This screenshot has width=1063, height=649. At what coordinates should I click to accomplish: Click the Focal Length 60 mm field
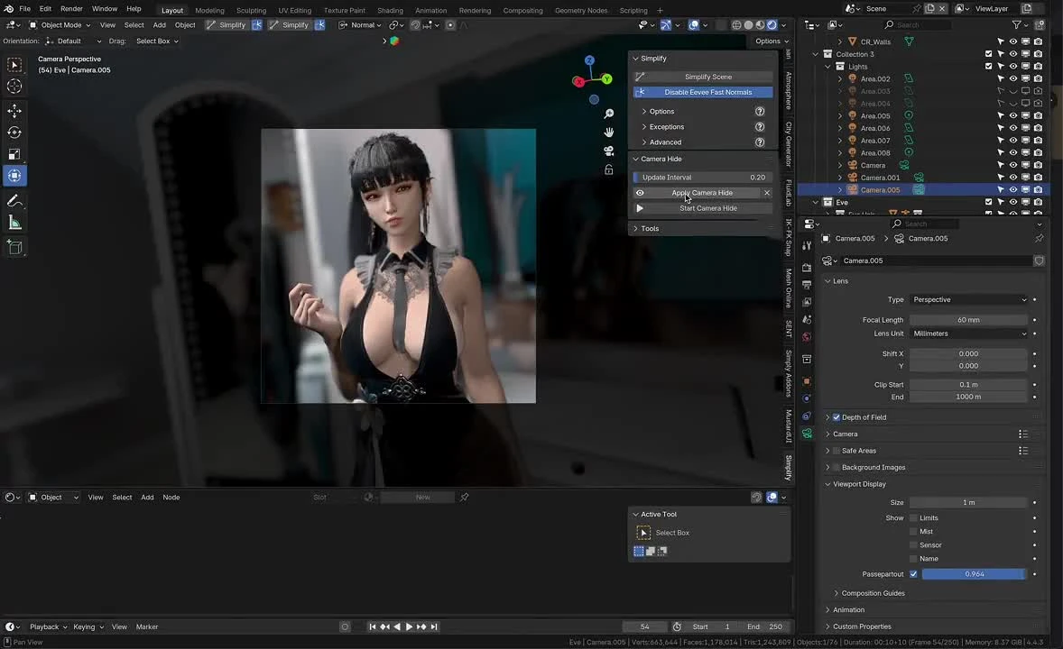969,320
